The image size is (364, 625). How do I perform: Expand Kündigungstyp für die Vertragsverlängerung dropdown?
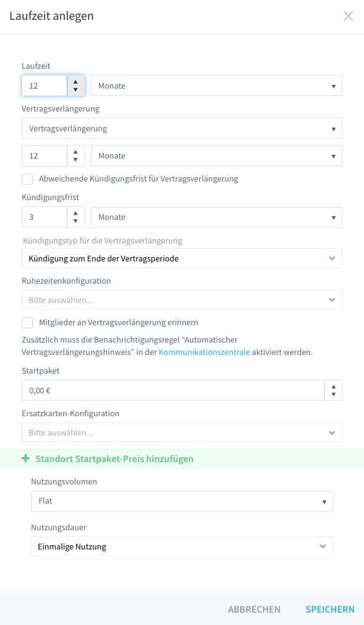click(182, 258)
